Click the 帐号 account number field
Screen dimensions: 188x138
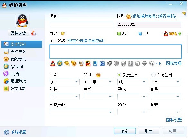coord(149,25)
